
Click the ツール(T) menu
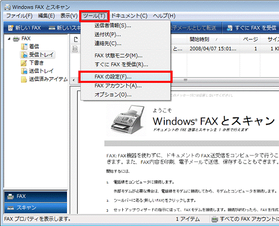point(94,16)
